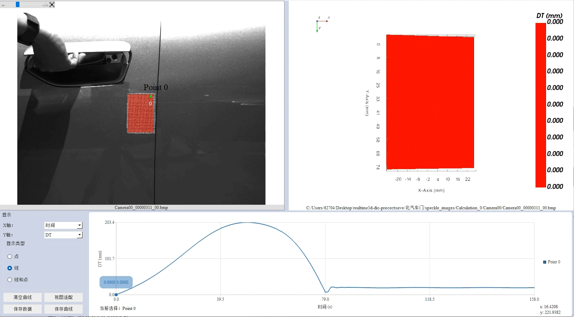Click the red DT contour map
This screenshot has width=574, height=317.
(x=430, y=102)
